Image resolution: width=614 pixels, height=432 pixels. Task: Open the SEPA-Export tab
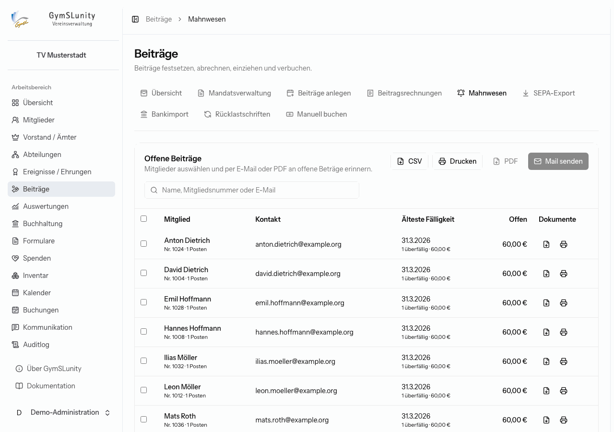point(548,93)
